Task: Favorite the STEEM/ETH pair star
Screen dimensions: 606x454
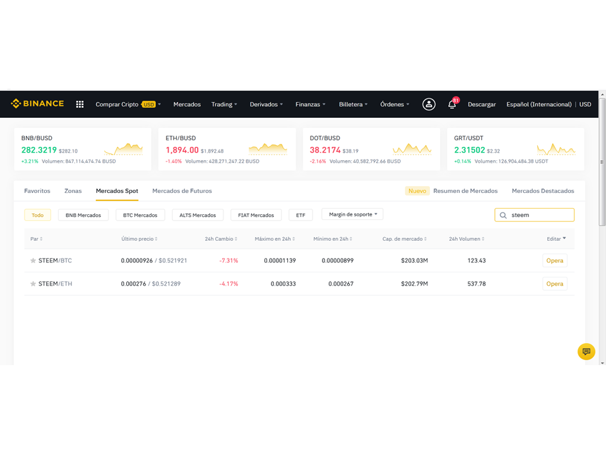Action: [33, 284]
